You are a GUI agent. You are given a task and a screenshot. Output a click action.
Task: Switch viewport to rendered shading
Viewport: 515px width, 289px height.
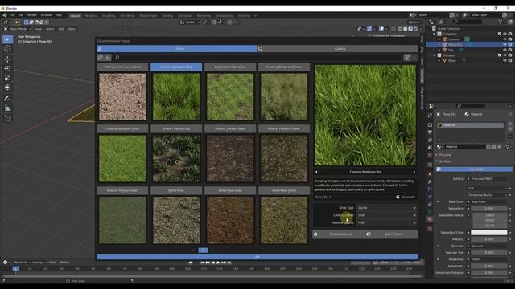click(416, 29)
